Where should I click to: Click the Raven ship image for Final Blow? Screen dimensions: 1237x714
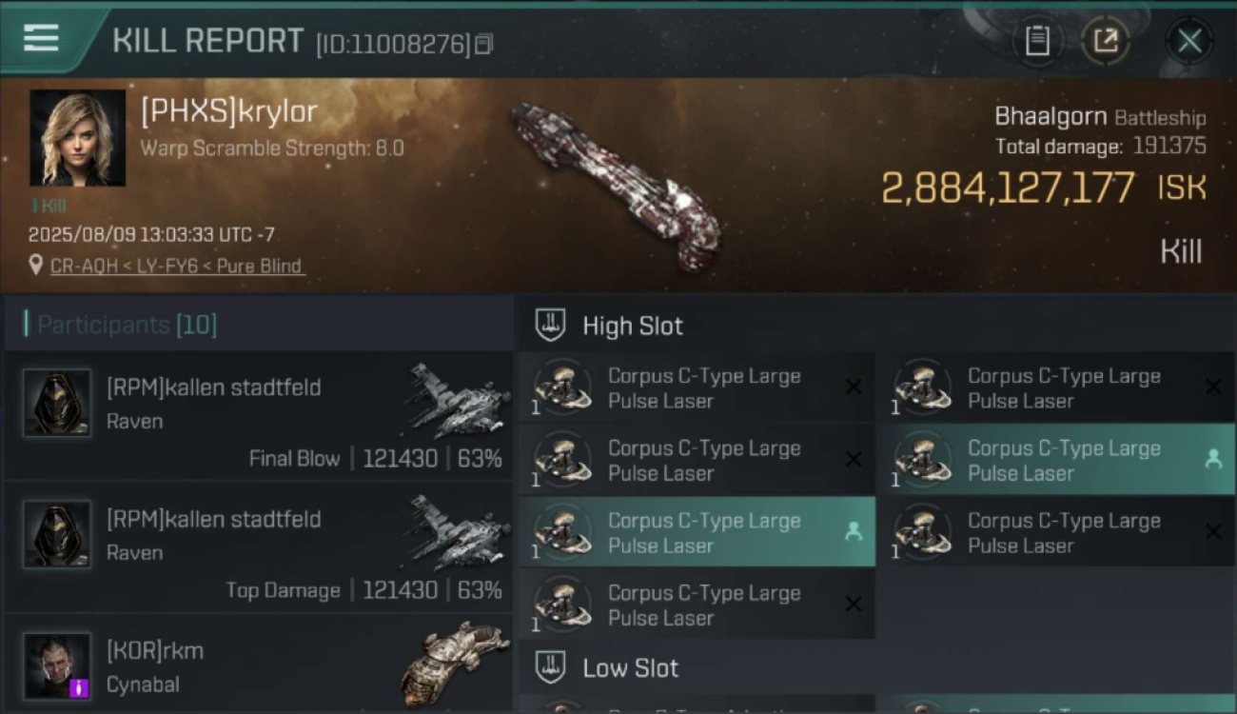point(460,400)
